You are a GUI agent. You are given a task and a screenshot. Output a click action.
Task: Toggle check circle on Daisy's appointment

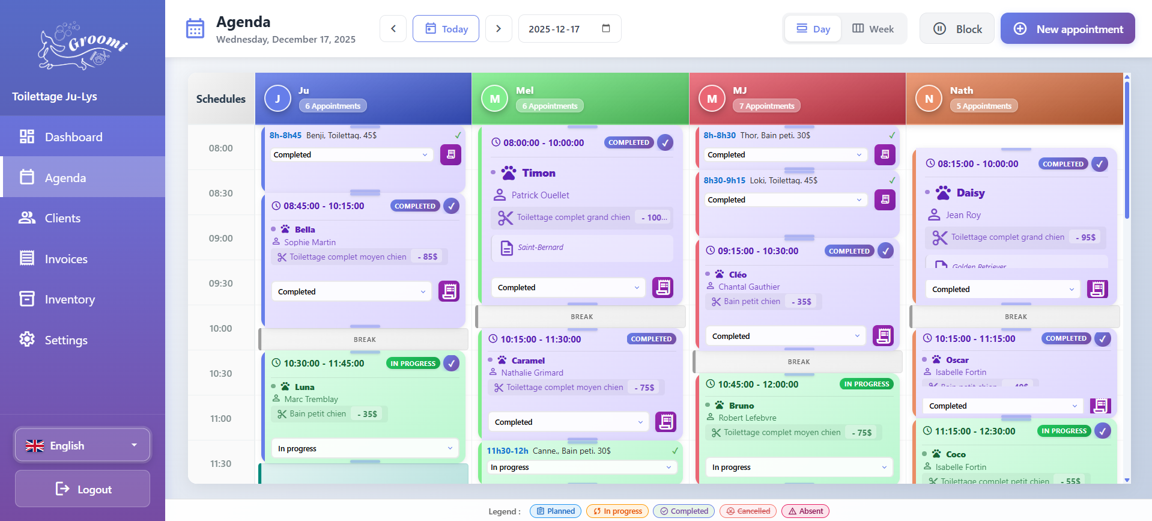[x=1100, y=163]
